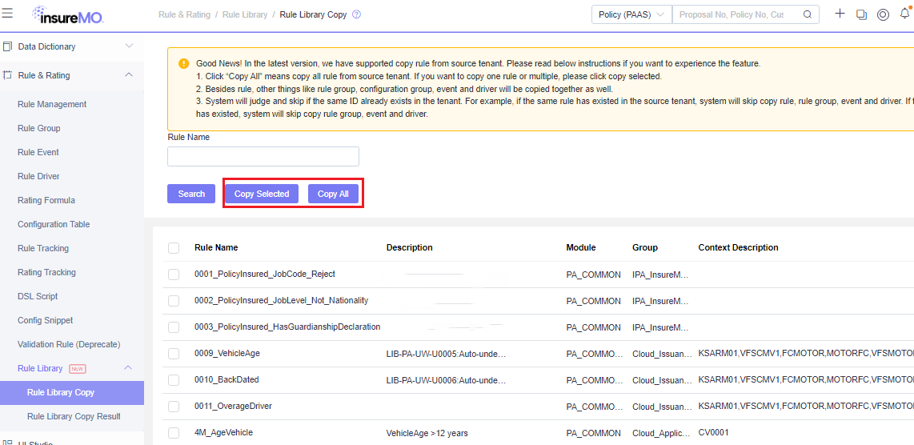Select Rule Library Copy in the sidebar
The height and width of the screenshot is (445, 914).
tap(72, 392)
